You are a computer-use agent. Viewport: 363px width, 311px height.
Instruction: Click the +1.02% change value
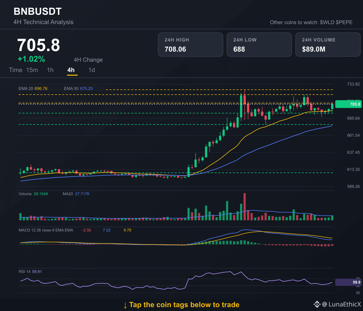pyautogui.click(x=31, y=59)
